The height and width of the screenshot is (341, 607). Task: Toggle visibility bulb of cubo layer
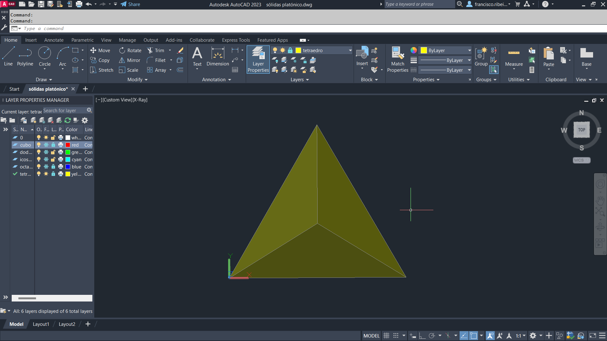(x=39, y=145)
